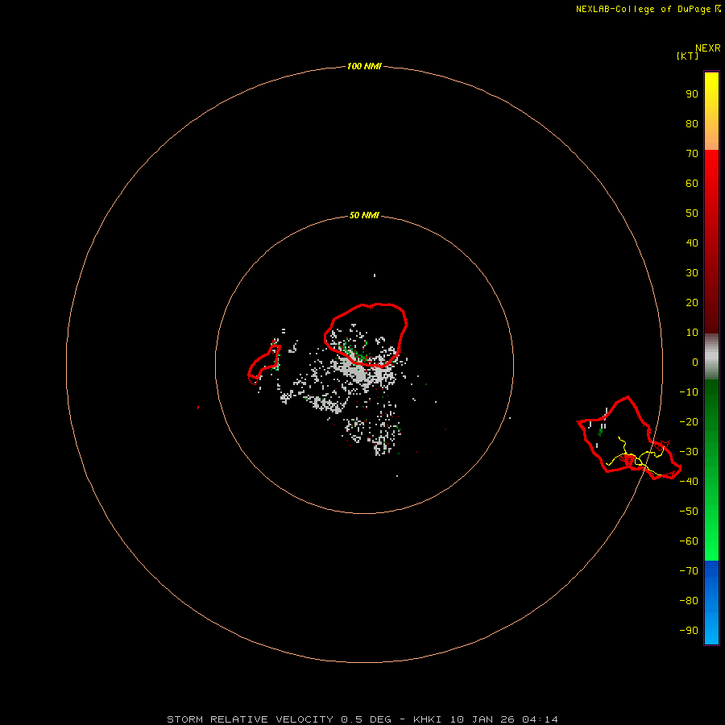
Task: Click the -90 value on the velocity scale
Action: pos(689,631)
